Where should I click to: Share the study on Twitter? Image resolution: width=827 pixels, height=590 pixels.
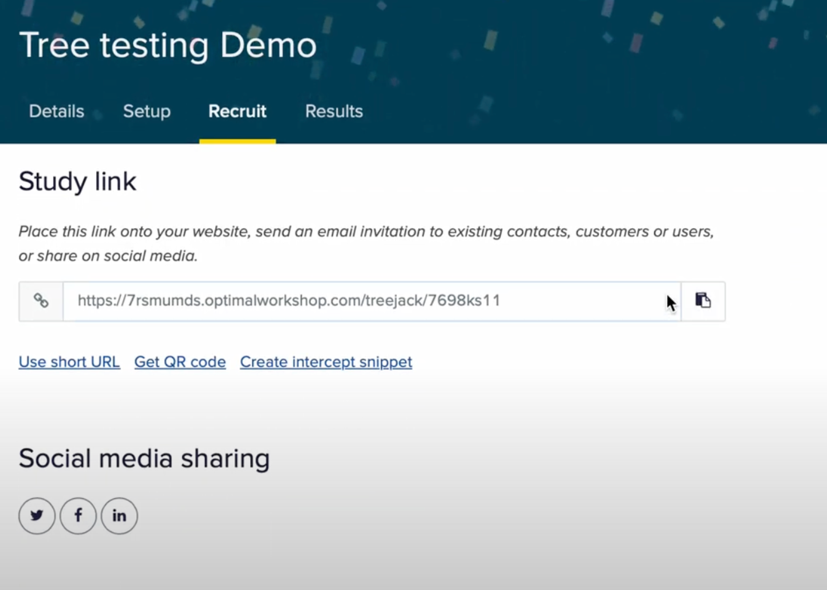click(37, 515)
